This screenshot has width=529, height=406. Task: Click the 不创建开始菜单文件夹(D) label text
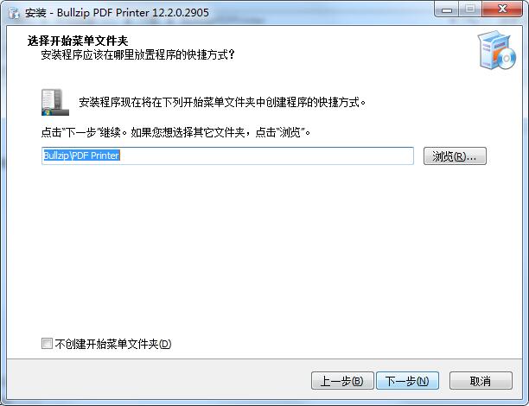113,344
